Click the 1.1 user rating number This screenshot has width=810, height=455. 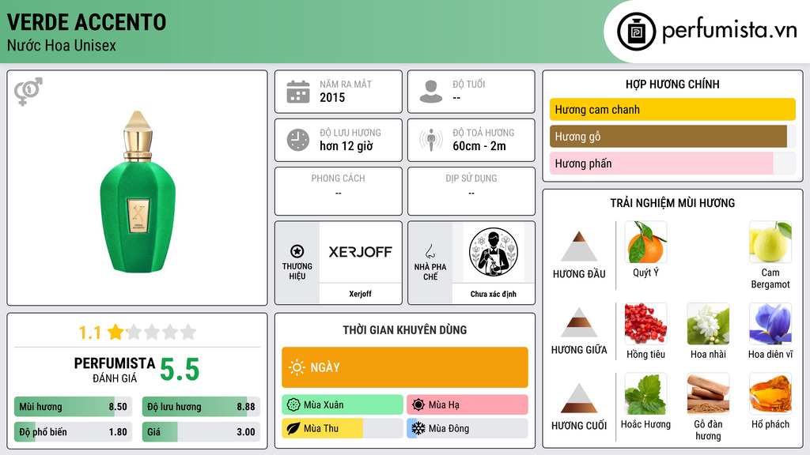click(90, 333)
